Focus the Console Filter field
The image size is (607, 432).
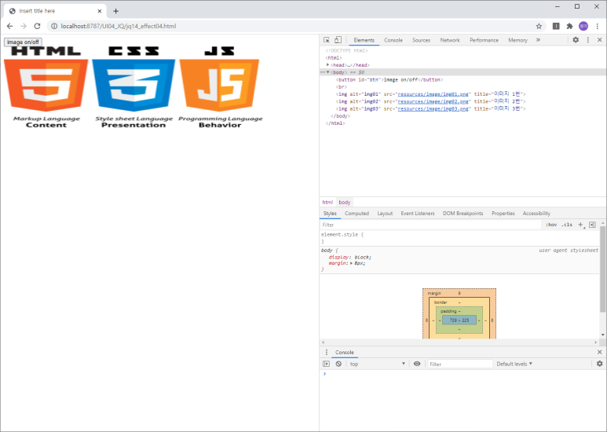[460, 364]
